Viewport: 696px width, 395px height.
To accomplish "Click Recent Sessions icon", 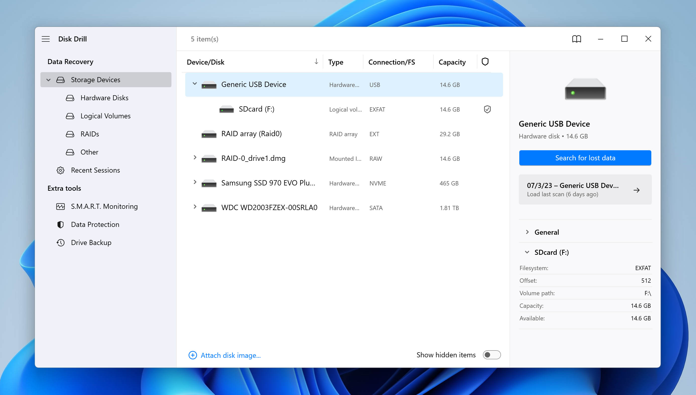I will (x=60, y=170).
